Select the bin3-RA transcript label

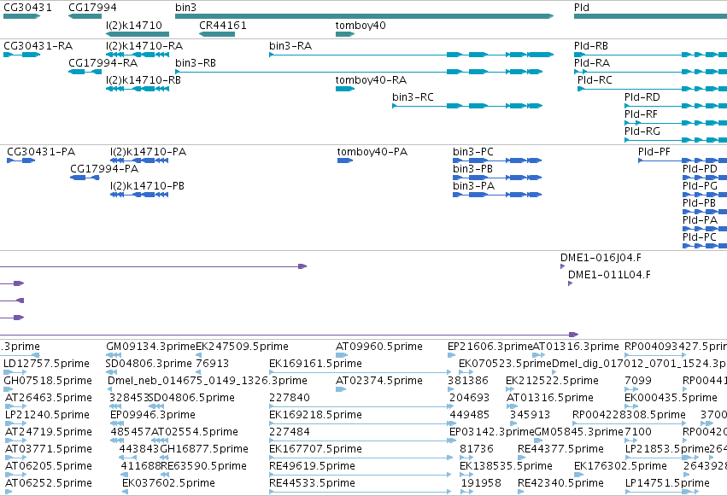click(x=290, y=46)
